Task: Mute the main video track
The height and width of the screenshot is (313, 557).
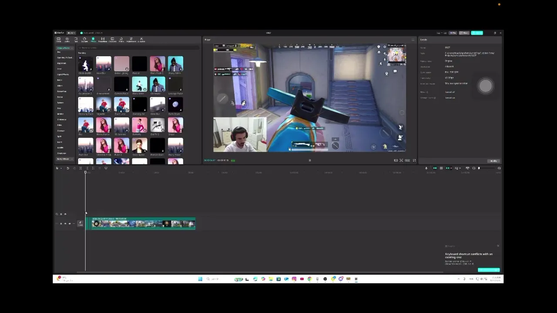Action: 70,223
